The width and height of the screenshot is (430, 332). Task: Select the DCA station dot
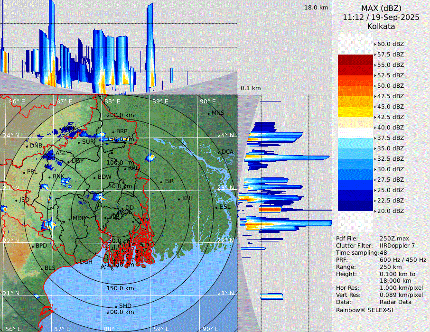tap(219, 152)
